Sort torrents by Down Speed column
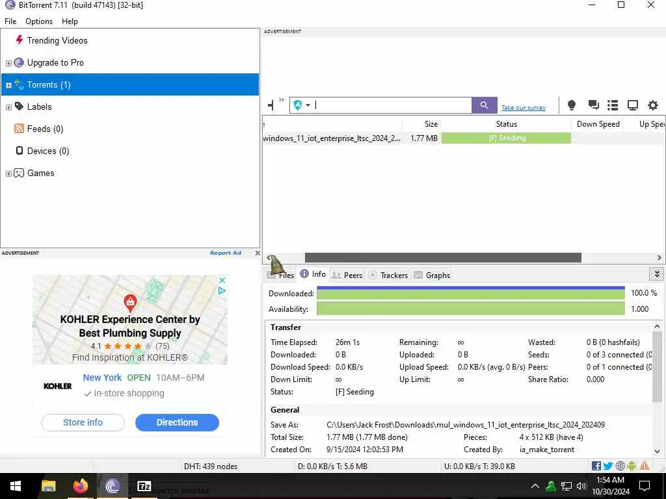The height and width of the screenshot is (499, 666). (598, 124)
